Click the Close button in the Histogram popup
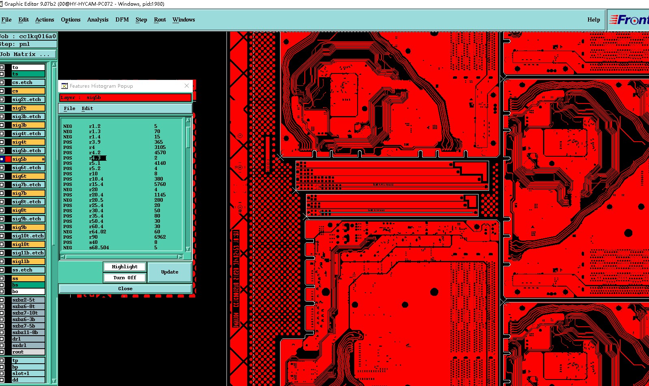Screen dimensions: 649x386 (x=125, y=289)
